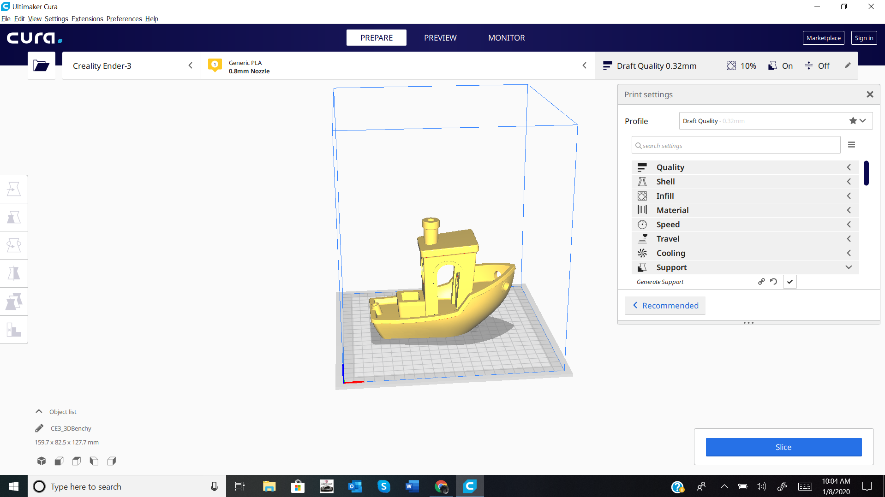Image resolution: width=885 pixels, height=497 pixels.
Task: Expand the Material settings category
Action: (x=745, y=210)
